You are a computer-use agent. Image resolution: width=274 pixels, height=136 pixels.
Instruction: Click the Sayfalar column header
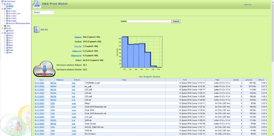coord(236,80)
